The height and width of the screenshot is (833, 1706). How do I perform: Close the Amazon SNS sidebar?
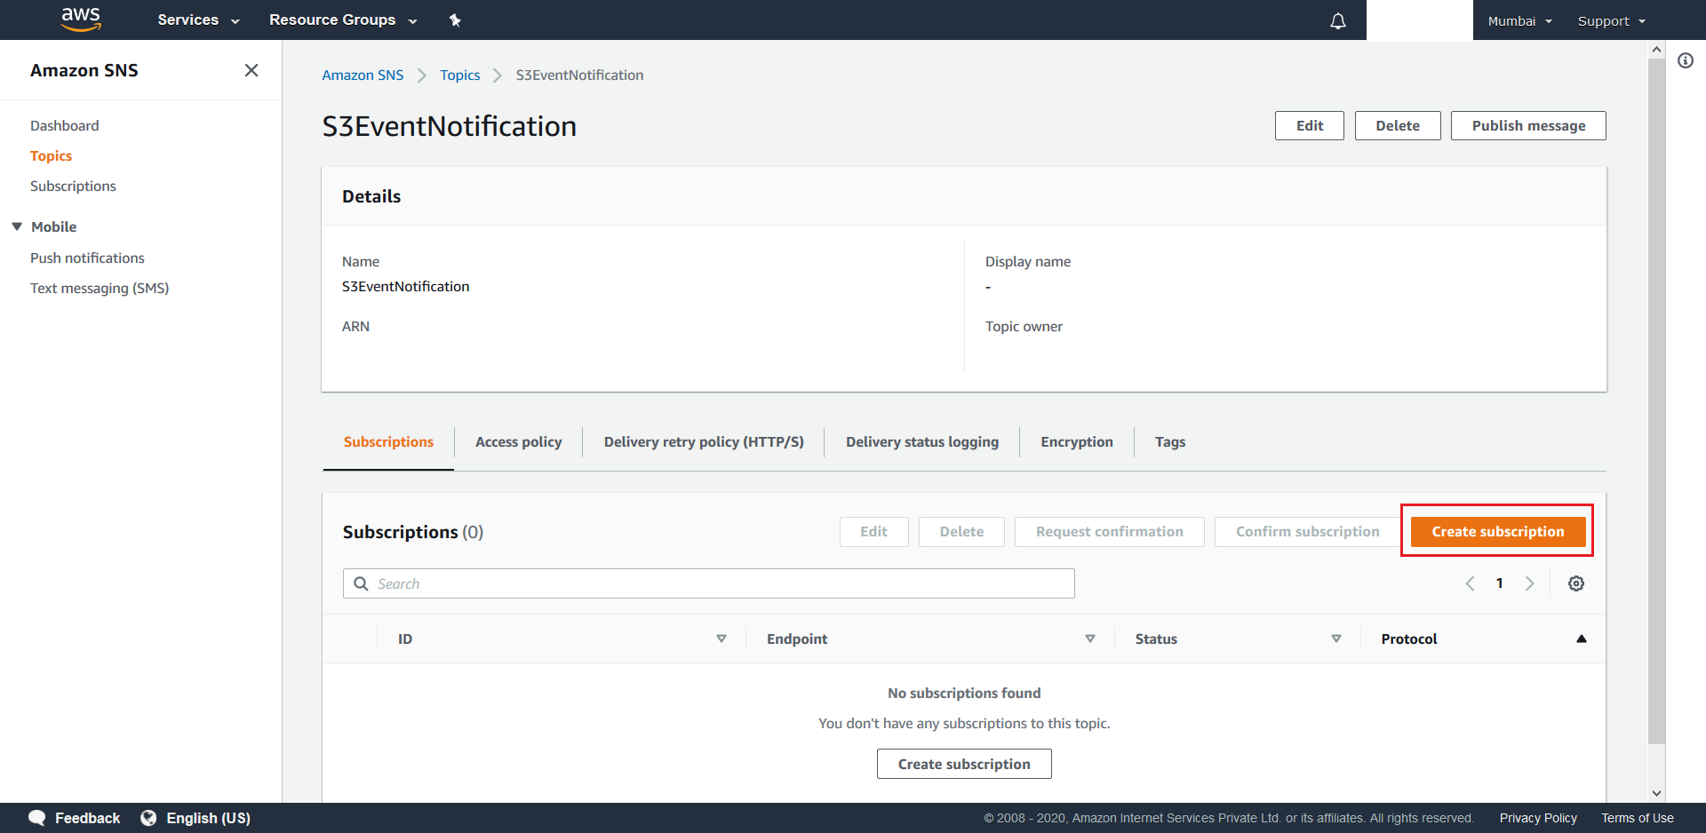(251, 70)
